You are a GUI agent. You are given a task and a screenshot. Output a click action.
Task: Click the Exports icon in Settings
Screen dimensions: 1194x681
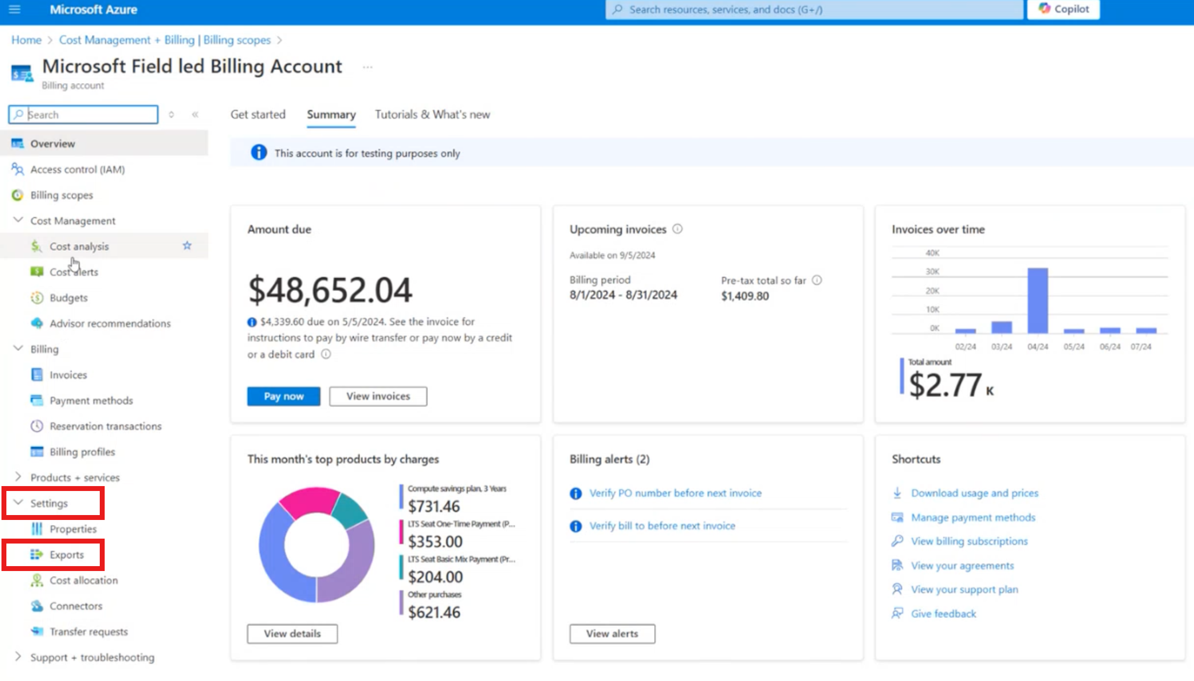point(37,554)
